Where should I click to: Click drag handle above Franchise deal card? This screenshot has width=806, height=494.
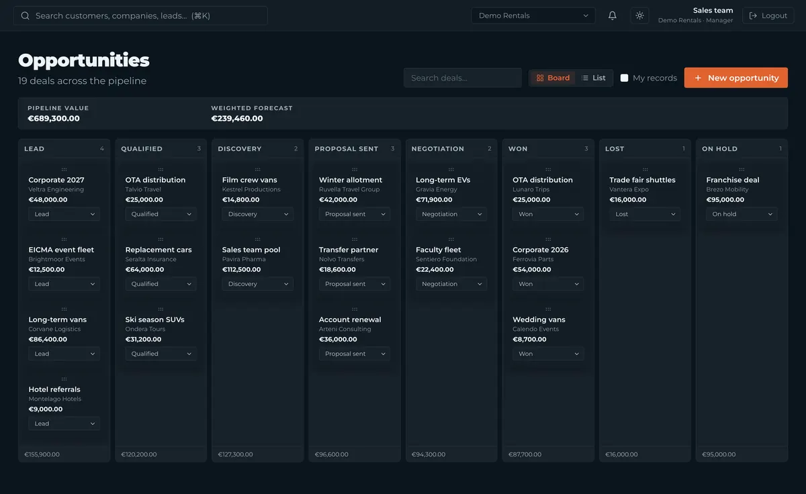pyautogui.click(x=742, y=169)
